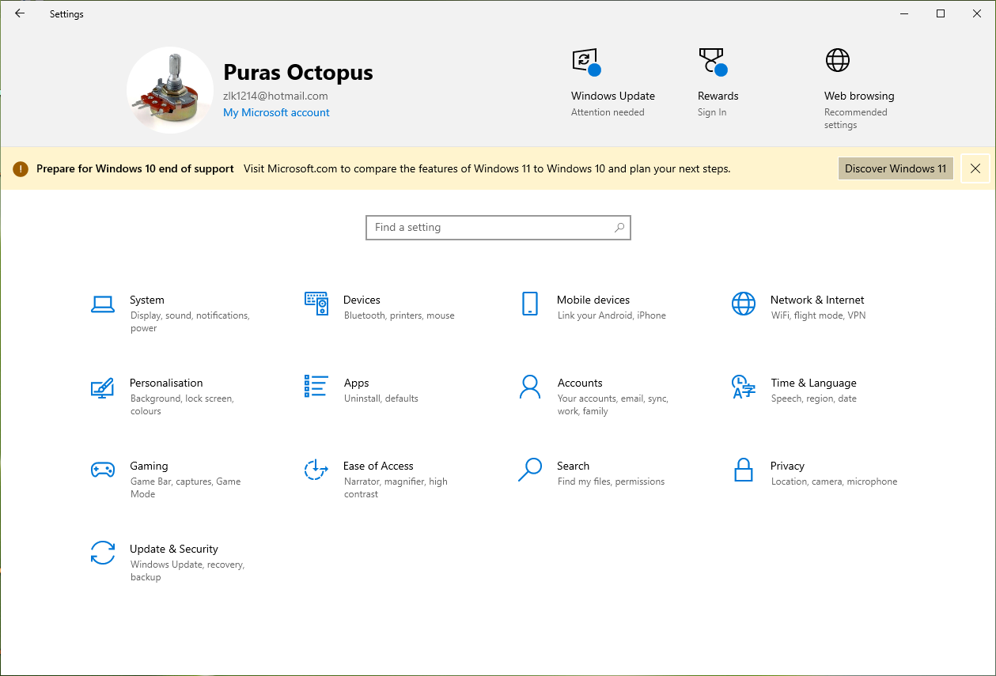Open the Gaming category label
This screenshot has height=676, width=996.
[149, 466]
